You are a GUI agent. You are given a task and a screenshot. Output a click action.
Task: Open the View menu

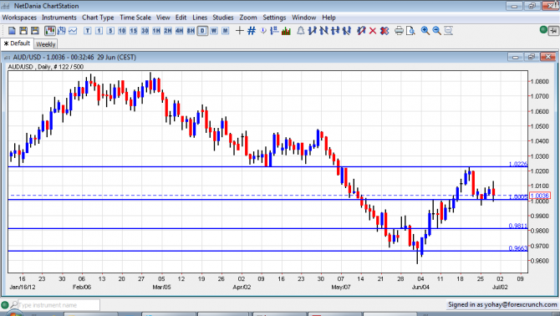pyautogui.click(x=163, y=18)
